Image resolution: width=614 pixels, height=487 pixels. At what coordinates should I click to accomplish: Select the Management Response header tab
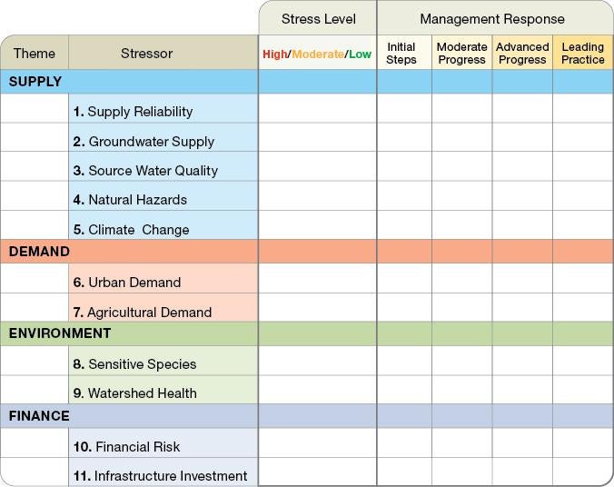[x=491, y=18]
